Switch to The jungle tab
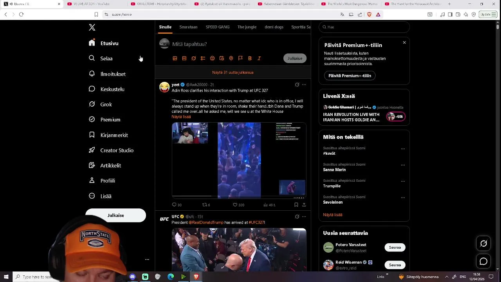The height and width of the screenshot is (282, 501). [247, 27]
